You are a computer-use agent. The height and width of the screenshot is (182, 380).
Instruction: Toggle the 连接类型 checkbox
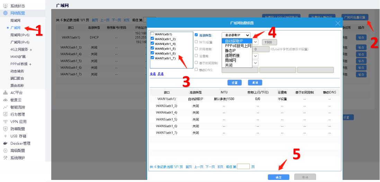tap(196, 35)
